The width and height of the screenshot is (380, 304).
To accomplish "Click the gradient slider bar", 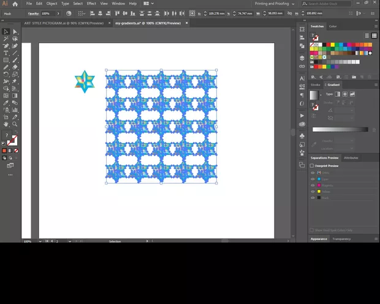I will coord(341,129).
